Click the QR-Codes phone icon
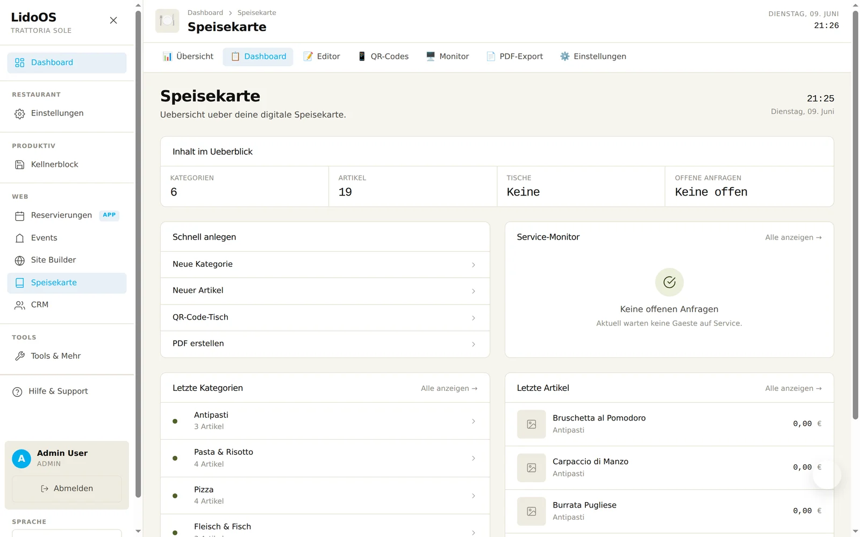 tap(362, 56)
